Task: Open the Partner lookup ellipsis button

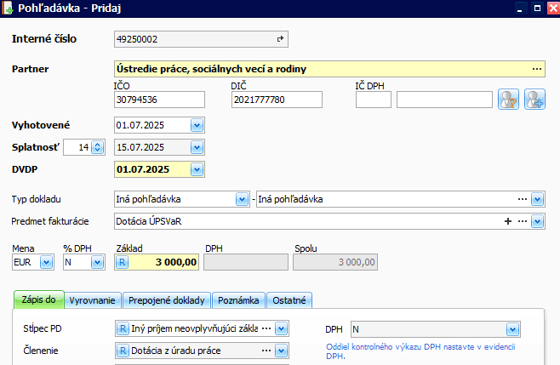Action: [536, 69]
